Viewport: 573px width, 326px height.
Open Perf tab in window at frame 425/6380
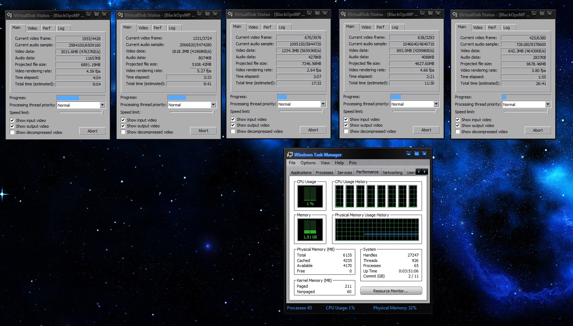pos(492,27)
